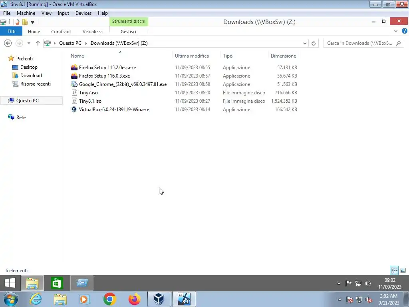Switch to the Visualizza ribbon tab
The height and width of the screenshot is (307, 409).
93,32
